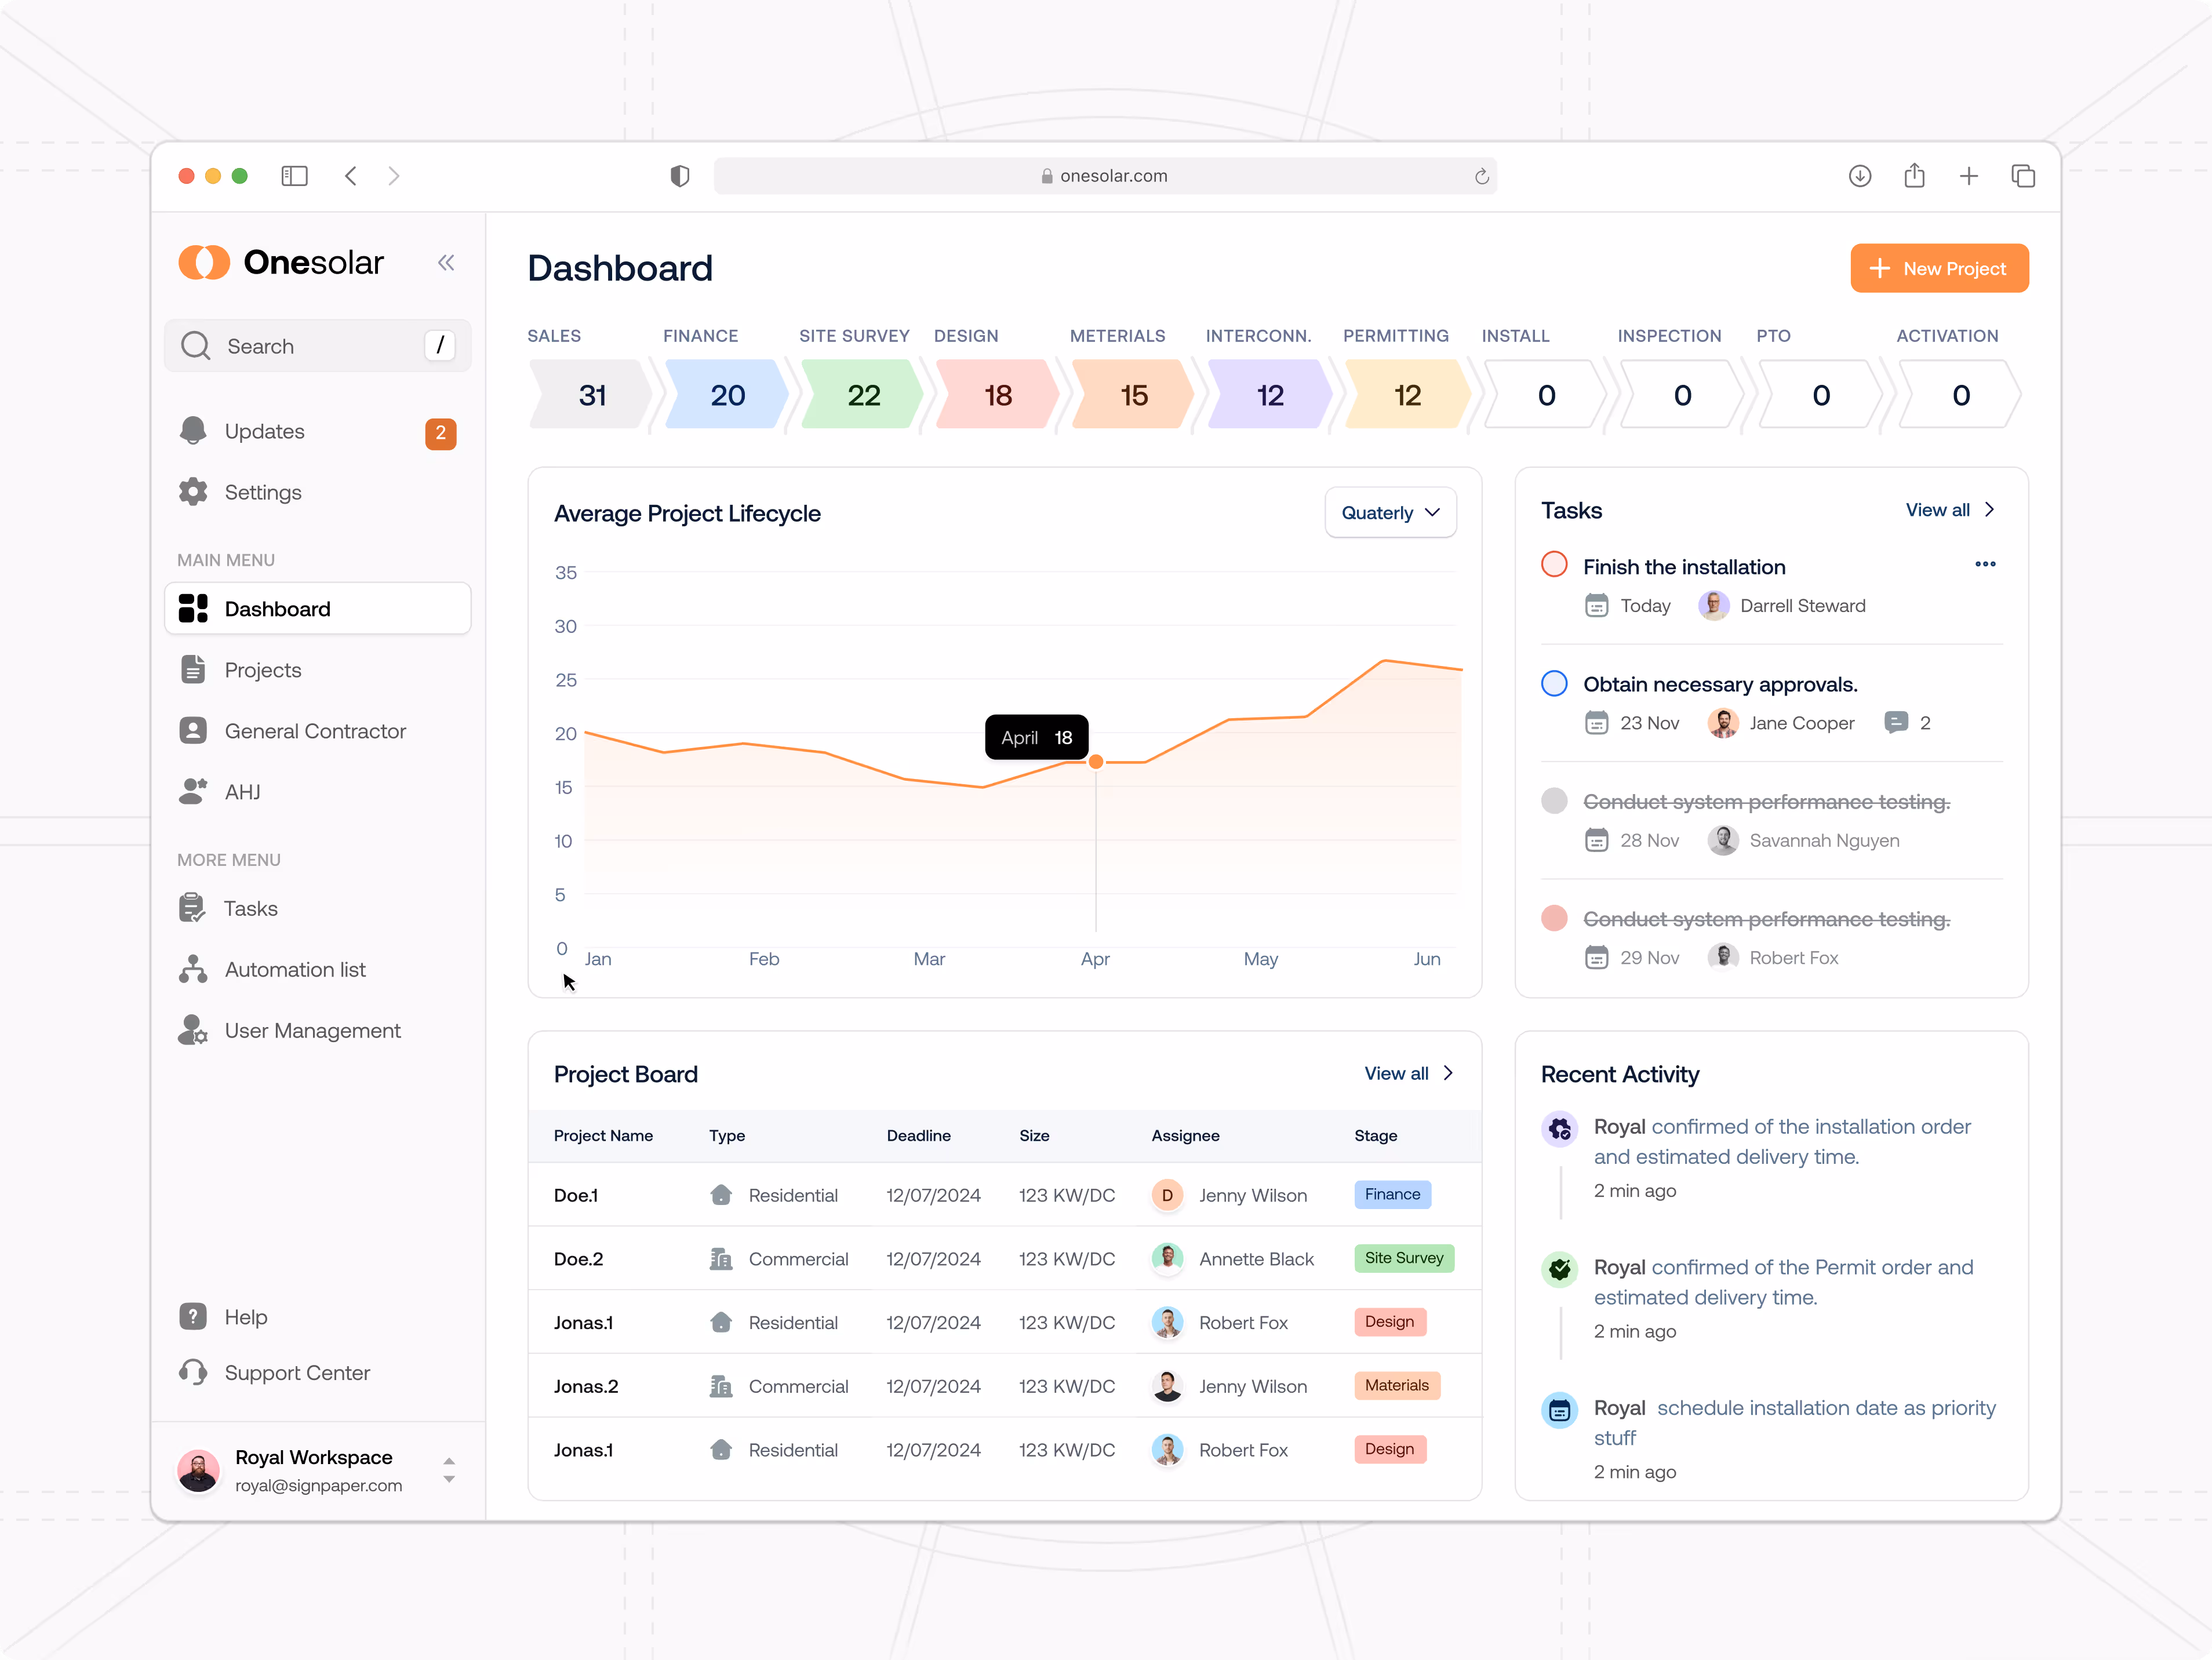Image resolution: width=2212 pixels, height=1660 pixels.
Task: Uncheck the 28 Nov performance testing task
Action: click(1554, 801)
